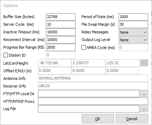This screenshot has height=125, width=152.
Task: Focus the FTP/HTTP Local Dir text field
Action: coord(89,94)
